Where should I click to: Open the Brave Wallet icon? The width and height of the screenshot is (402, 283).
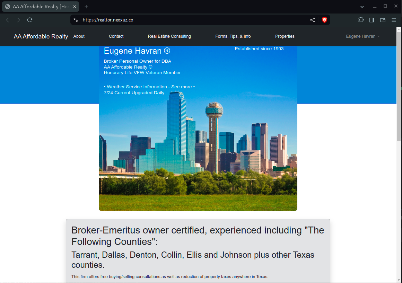click(x=383, y=20)
